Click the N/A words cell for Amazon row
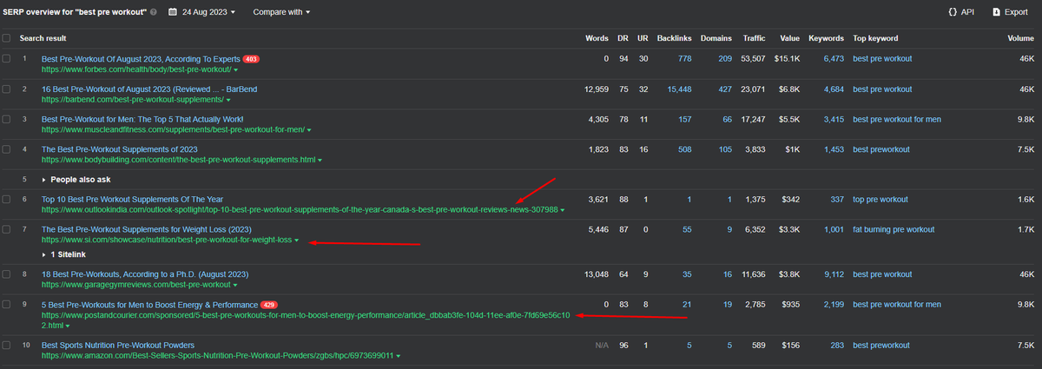 (601, 345)
